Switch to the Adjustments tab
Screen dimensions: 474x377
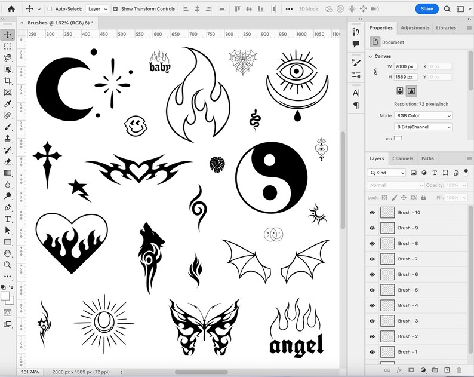coord(415,28)
